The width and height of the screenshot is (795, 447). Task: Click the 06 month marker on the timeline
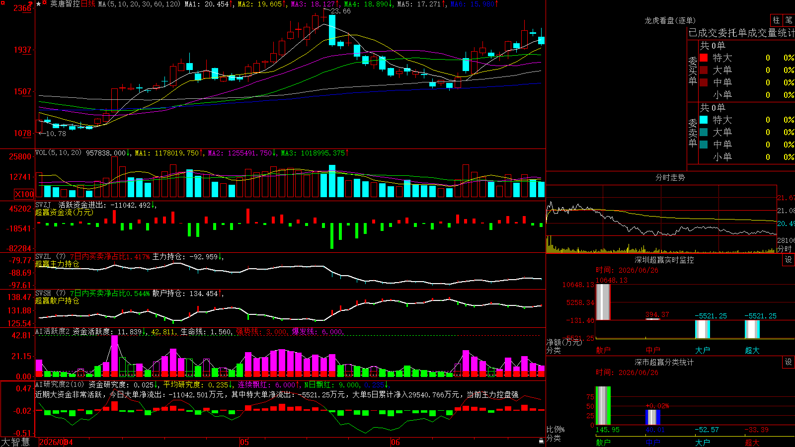coord(395,442)
